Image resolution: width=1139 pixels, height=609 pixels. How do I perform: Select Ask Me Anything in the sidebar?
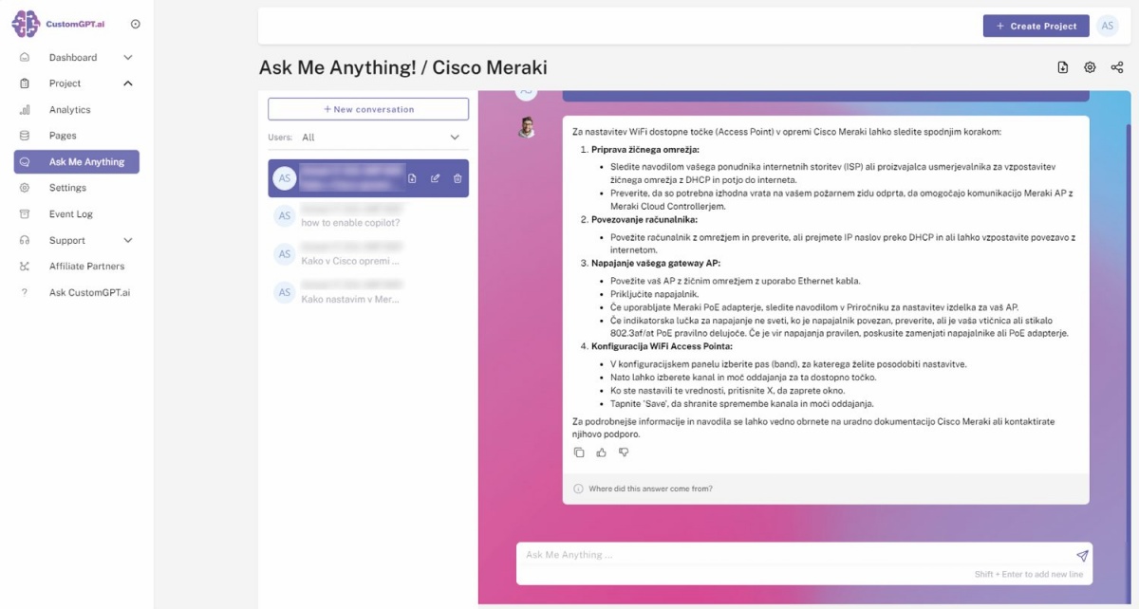pos(77,162)
